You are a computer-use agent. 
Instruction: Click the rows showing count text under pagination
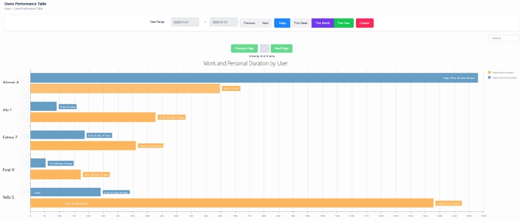pos(262,56)
